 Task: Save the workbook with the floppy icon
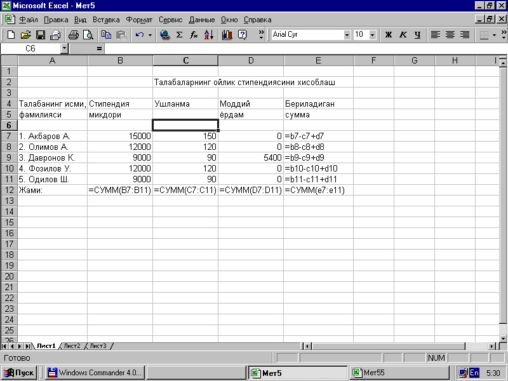(x=41, y=35)
